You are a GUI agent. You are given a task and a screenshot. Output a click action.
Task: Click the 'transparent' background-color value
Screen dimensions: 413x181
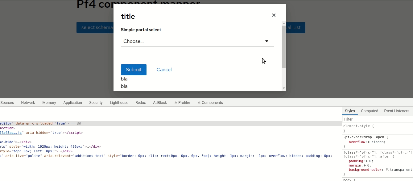pos(401,170)
